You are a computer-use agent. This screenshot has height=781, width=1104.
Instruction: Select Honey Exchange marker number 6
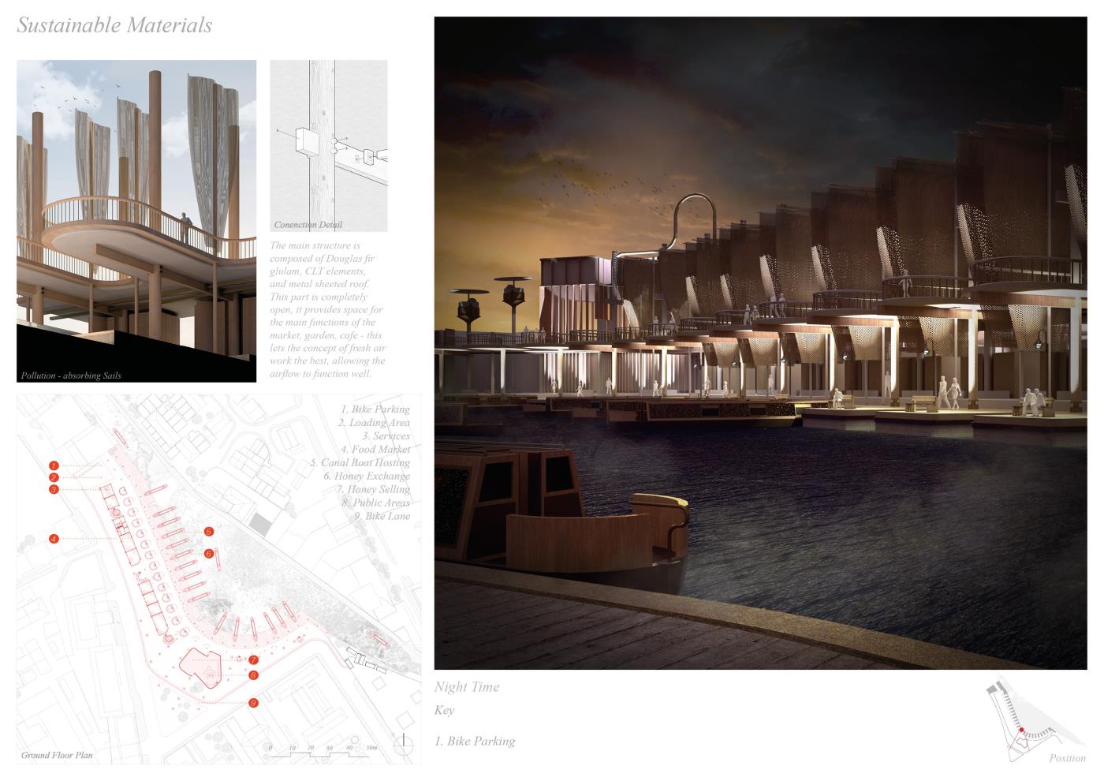(x=209, y=554)
